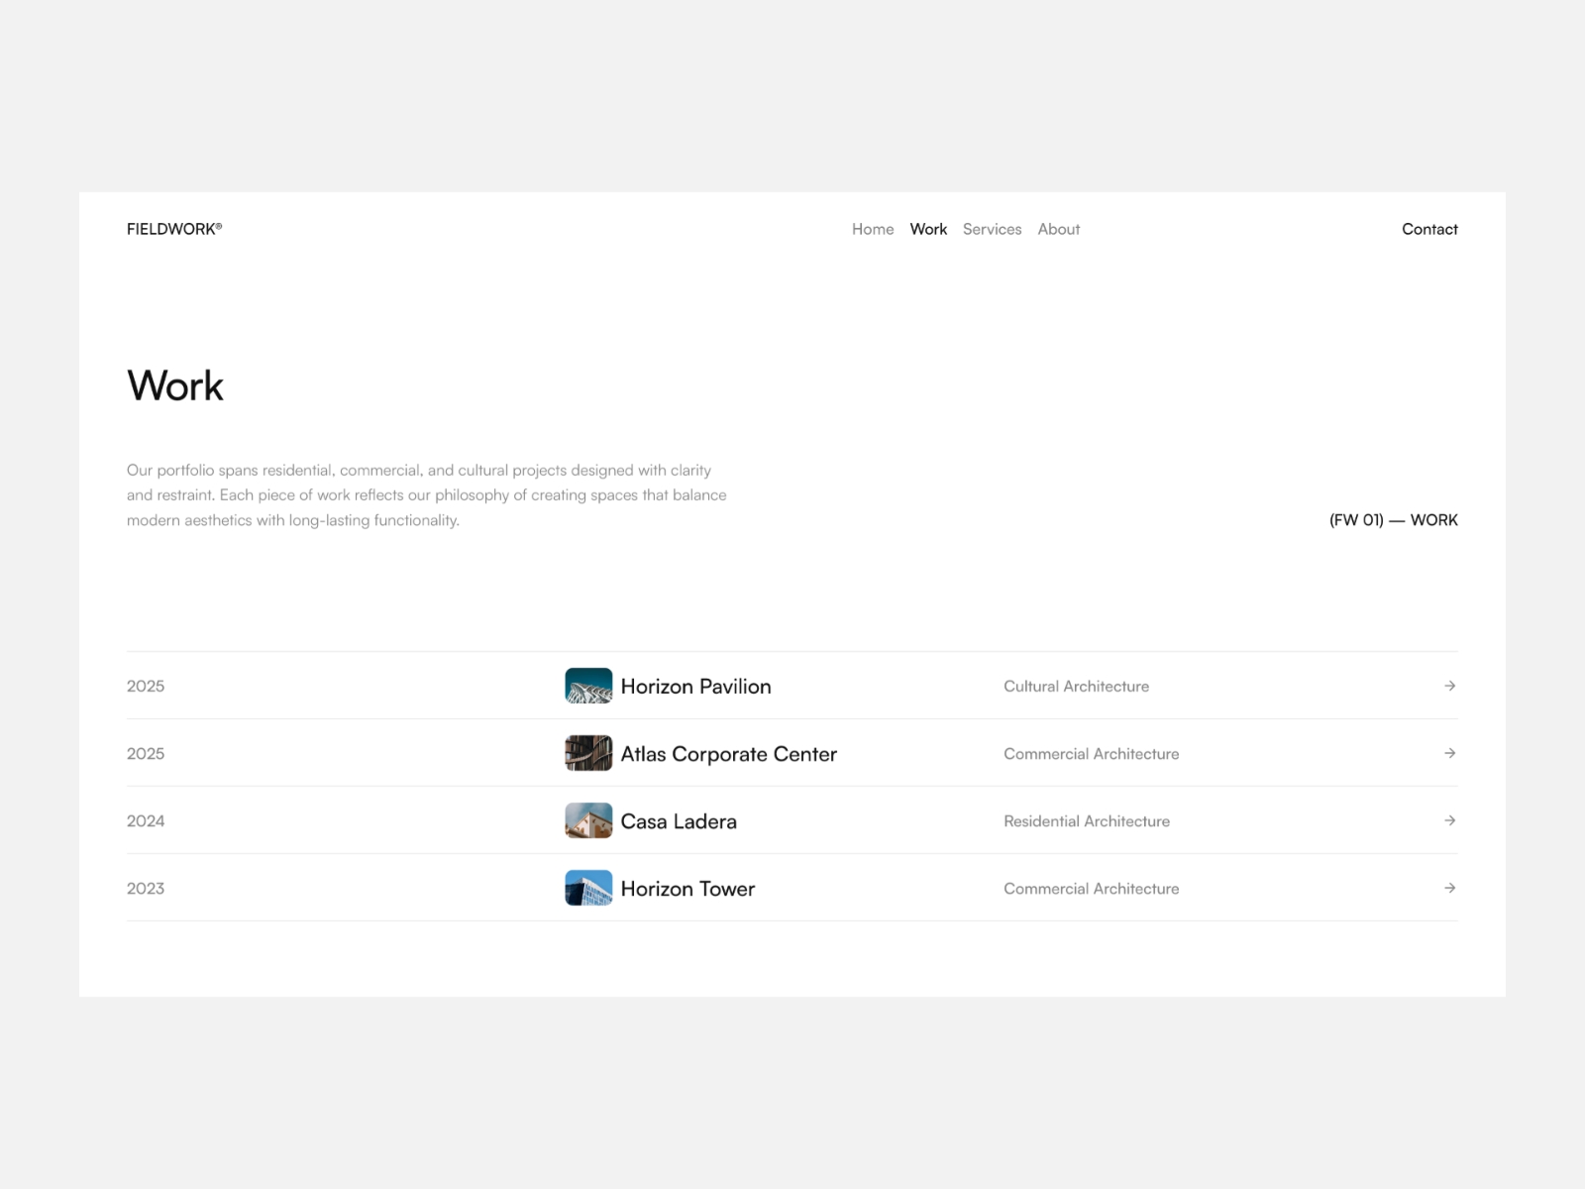Screen dimensions: 1585x1189
Task: Click the FIELDWORK logo
Action: (174, 229)
